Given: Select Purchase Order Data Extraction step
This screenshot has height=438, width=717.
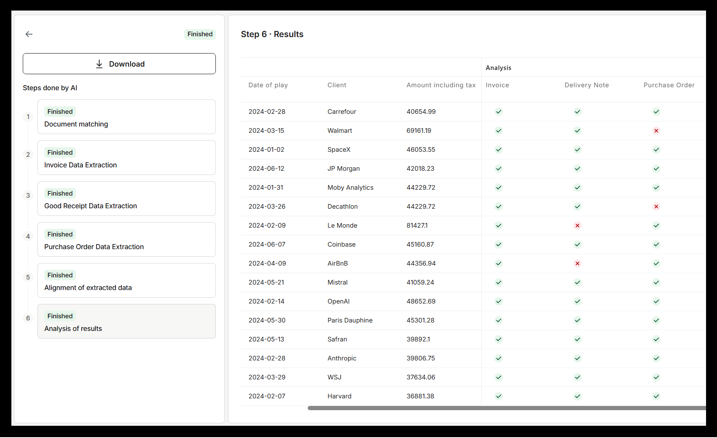Looking at the screenshot, I should coord(126,239).
